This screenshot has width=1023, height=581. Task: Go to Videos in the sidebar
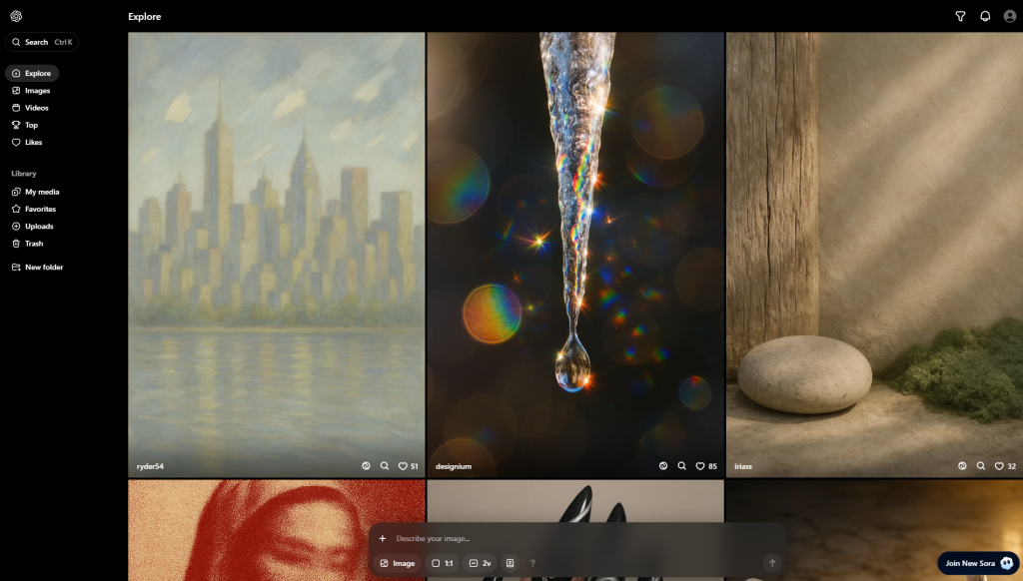point(36,108)
